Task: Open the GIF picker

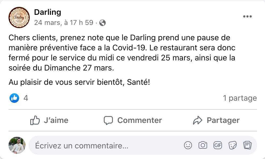Action: 218,145
